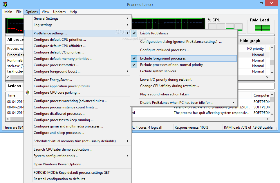Toggle Exclude system services option
Screen dimensions: 280x183
click(x=184, y=71)
